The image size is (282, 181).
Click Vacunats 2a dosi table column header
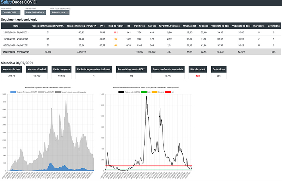[x=241, y=26]
